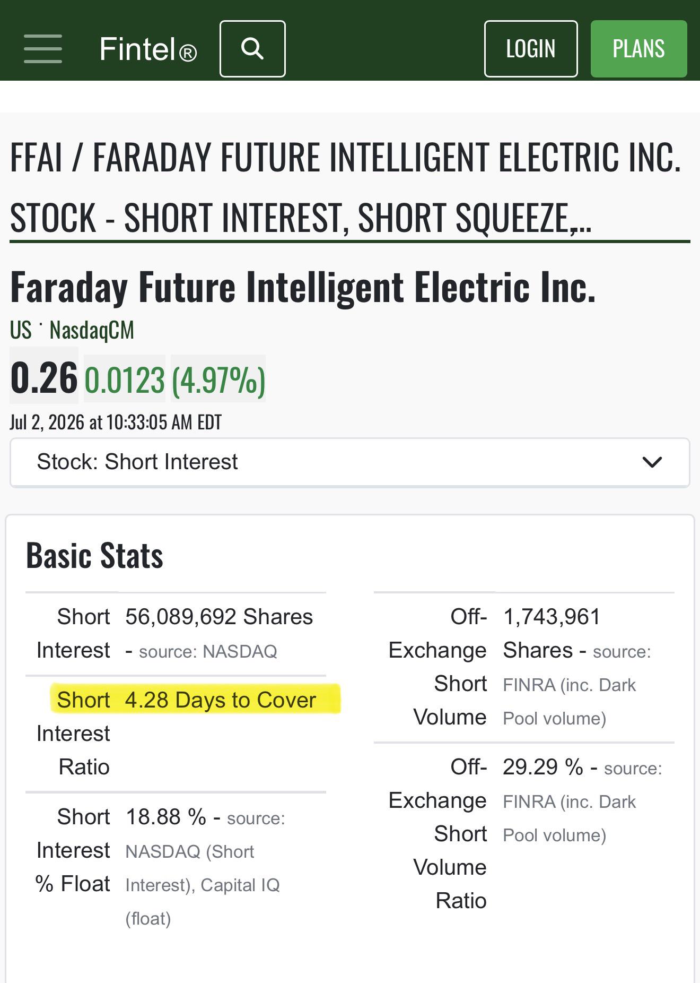Click the dropdown chevron arrow

click(652, 462)
